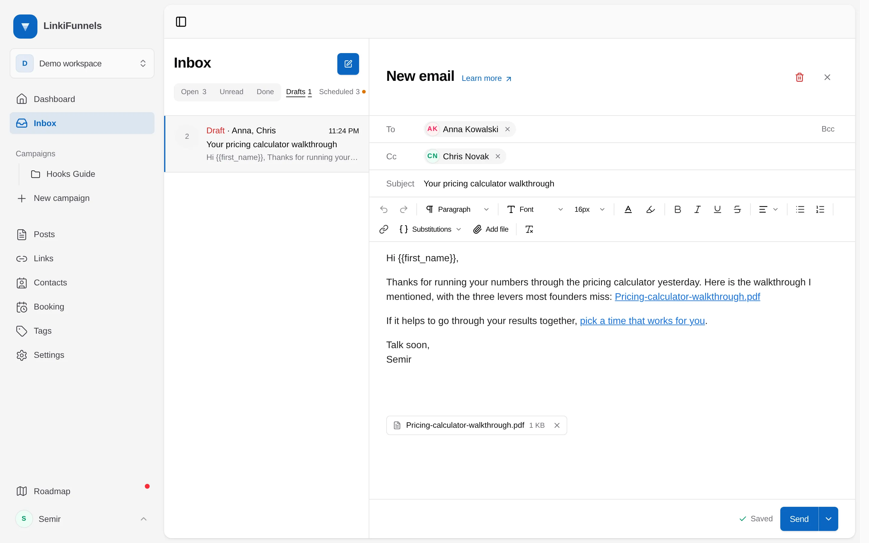Open the highlight color tool
This screenshot has width=869, height=543.
tap(650, 209)
